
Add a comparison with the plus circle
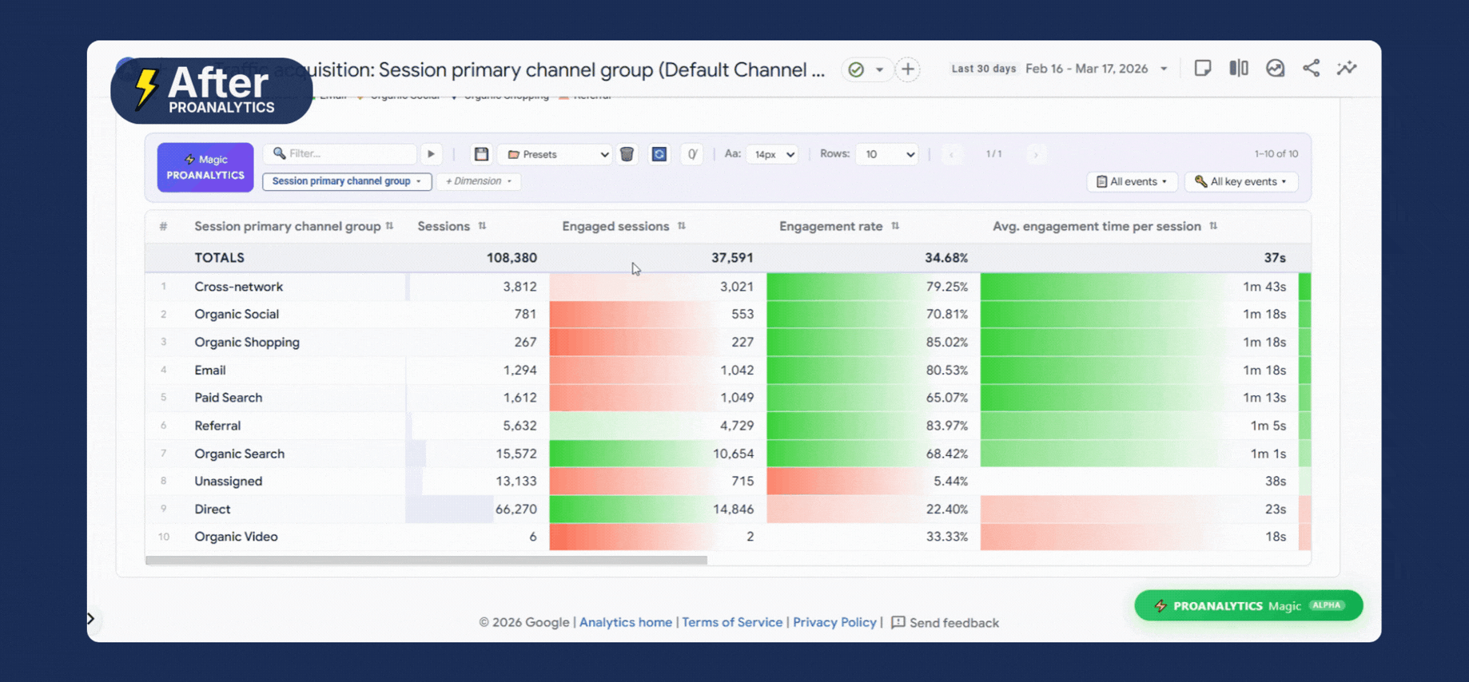(x=908, y=69)
